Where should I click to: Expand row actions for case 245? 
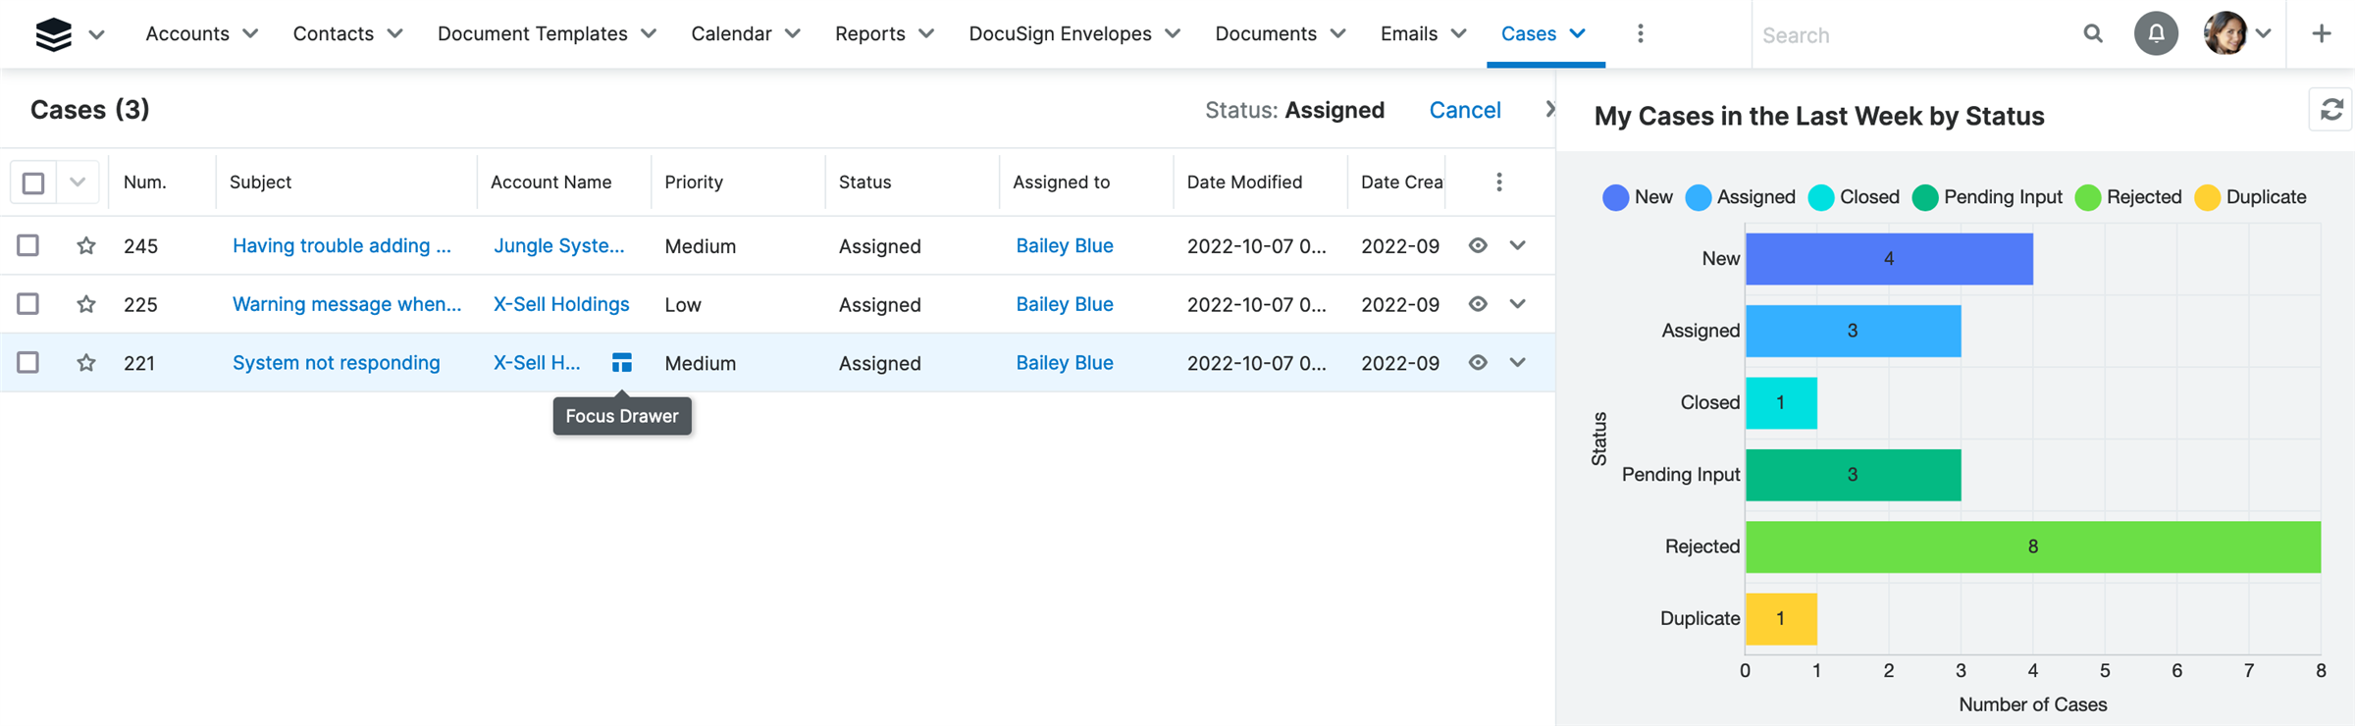pos(1518,246)
